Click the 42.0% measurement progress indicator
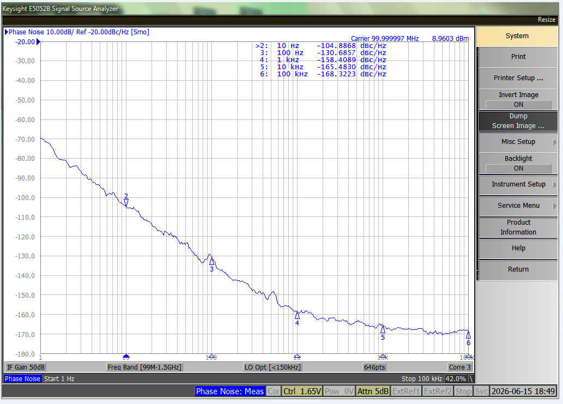The width and height of the screenshot is (563, 404). click(455, 378)
